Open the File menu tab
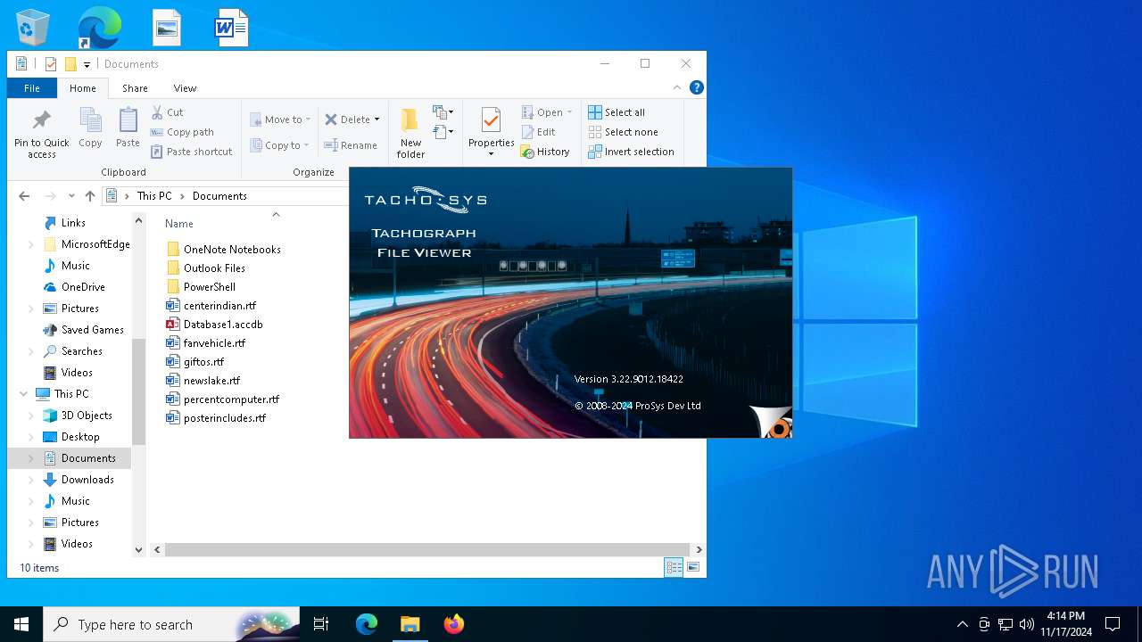This screenshot has height=642, width=1142. [32, 88]
